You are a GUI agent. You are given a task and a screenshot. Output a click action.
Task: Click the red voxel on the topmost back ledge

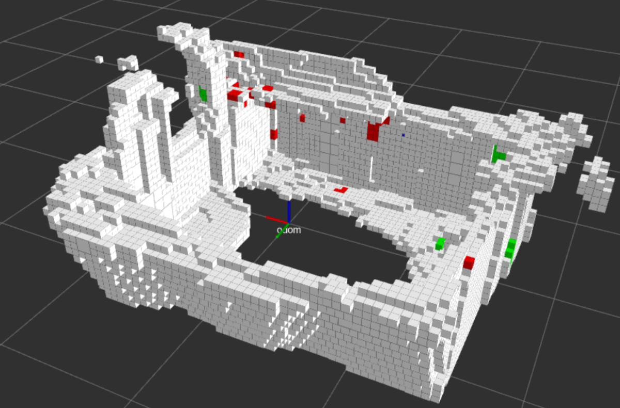[x=239, y=54]
